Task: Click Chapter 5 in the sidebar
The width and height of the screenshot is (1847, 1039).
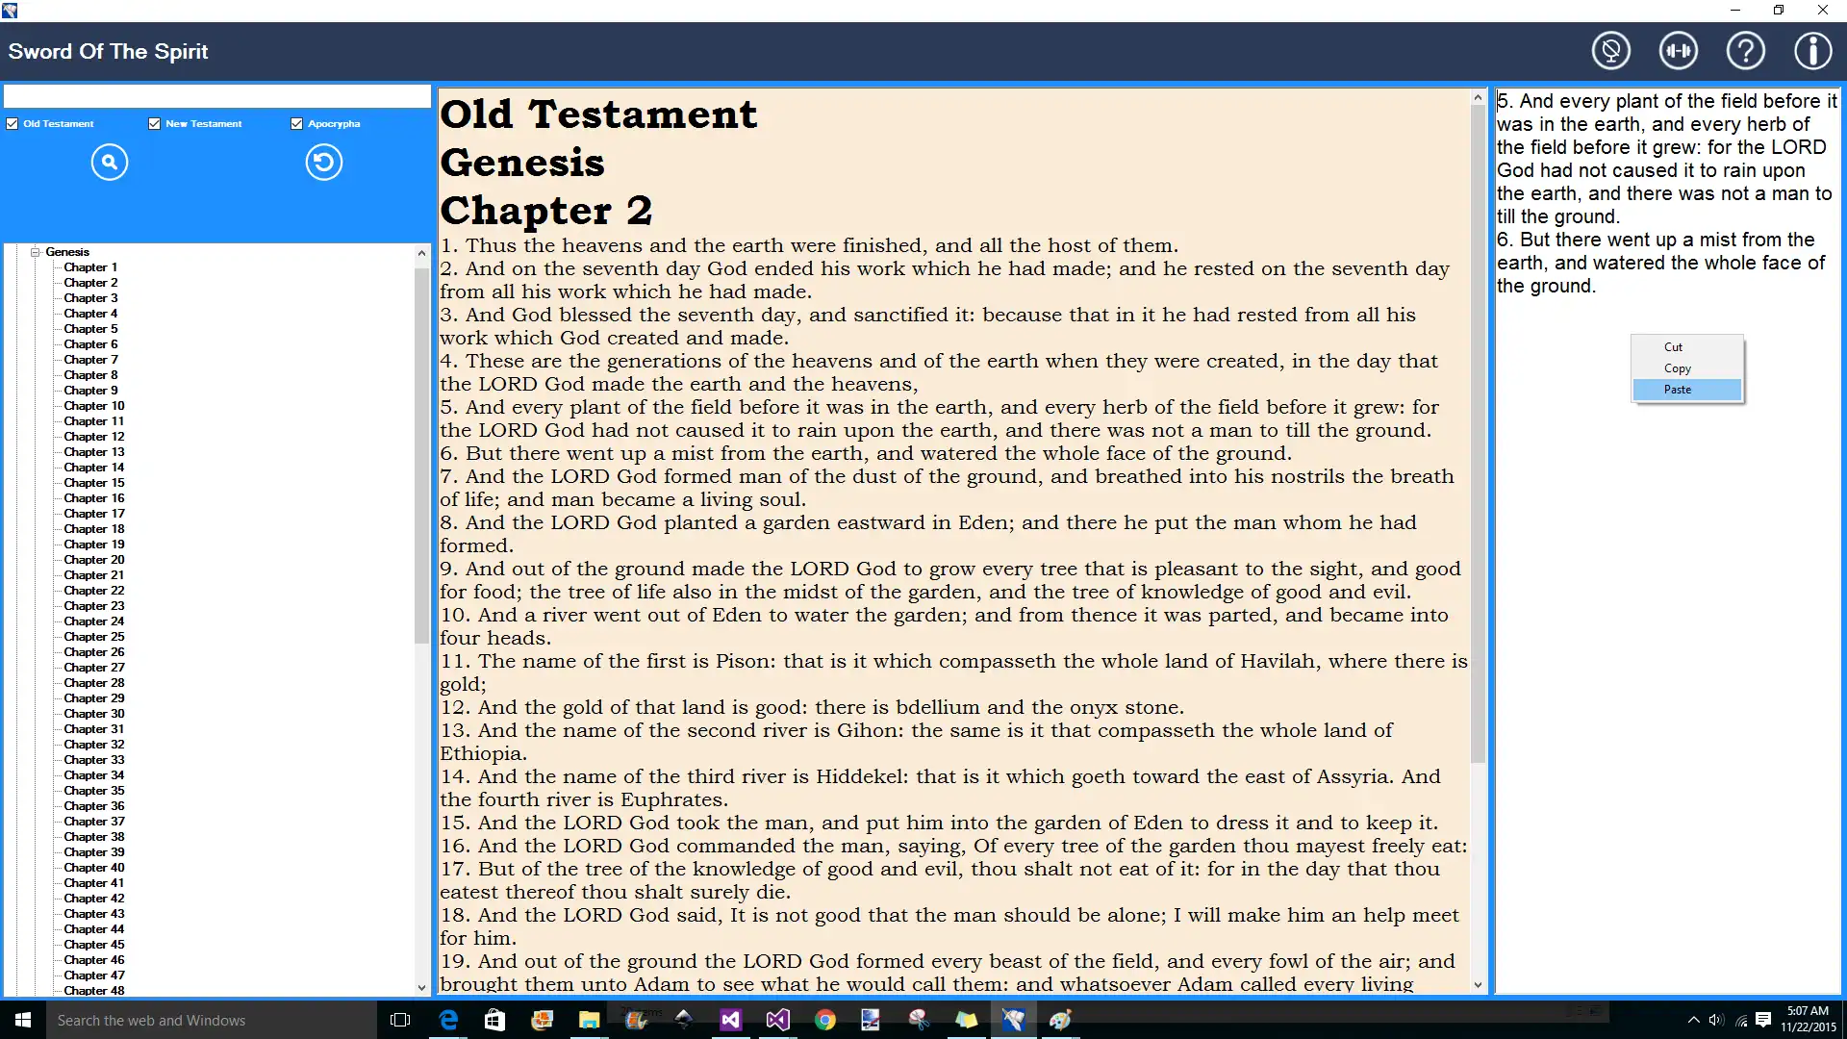Action: pos(90,327)
